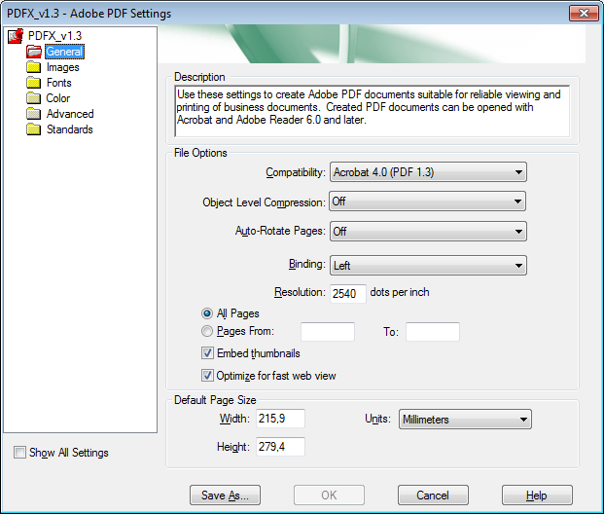
Task: Click the Height field showing 279,4
Action: (280, 447)
